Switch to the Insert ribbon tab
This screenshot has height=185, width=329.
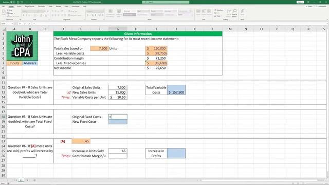click(19, 7)
